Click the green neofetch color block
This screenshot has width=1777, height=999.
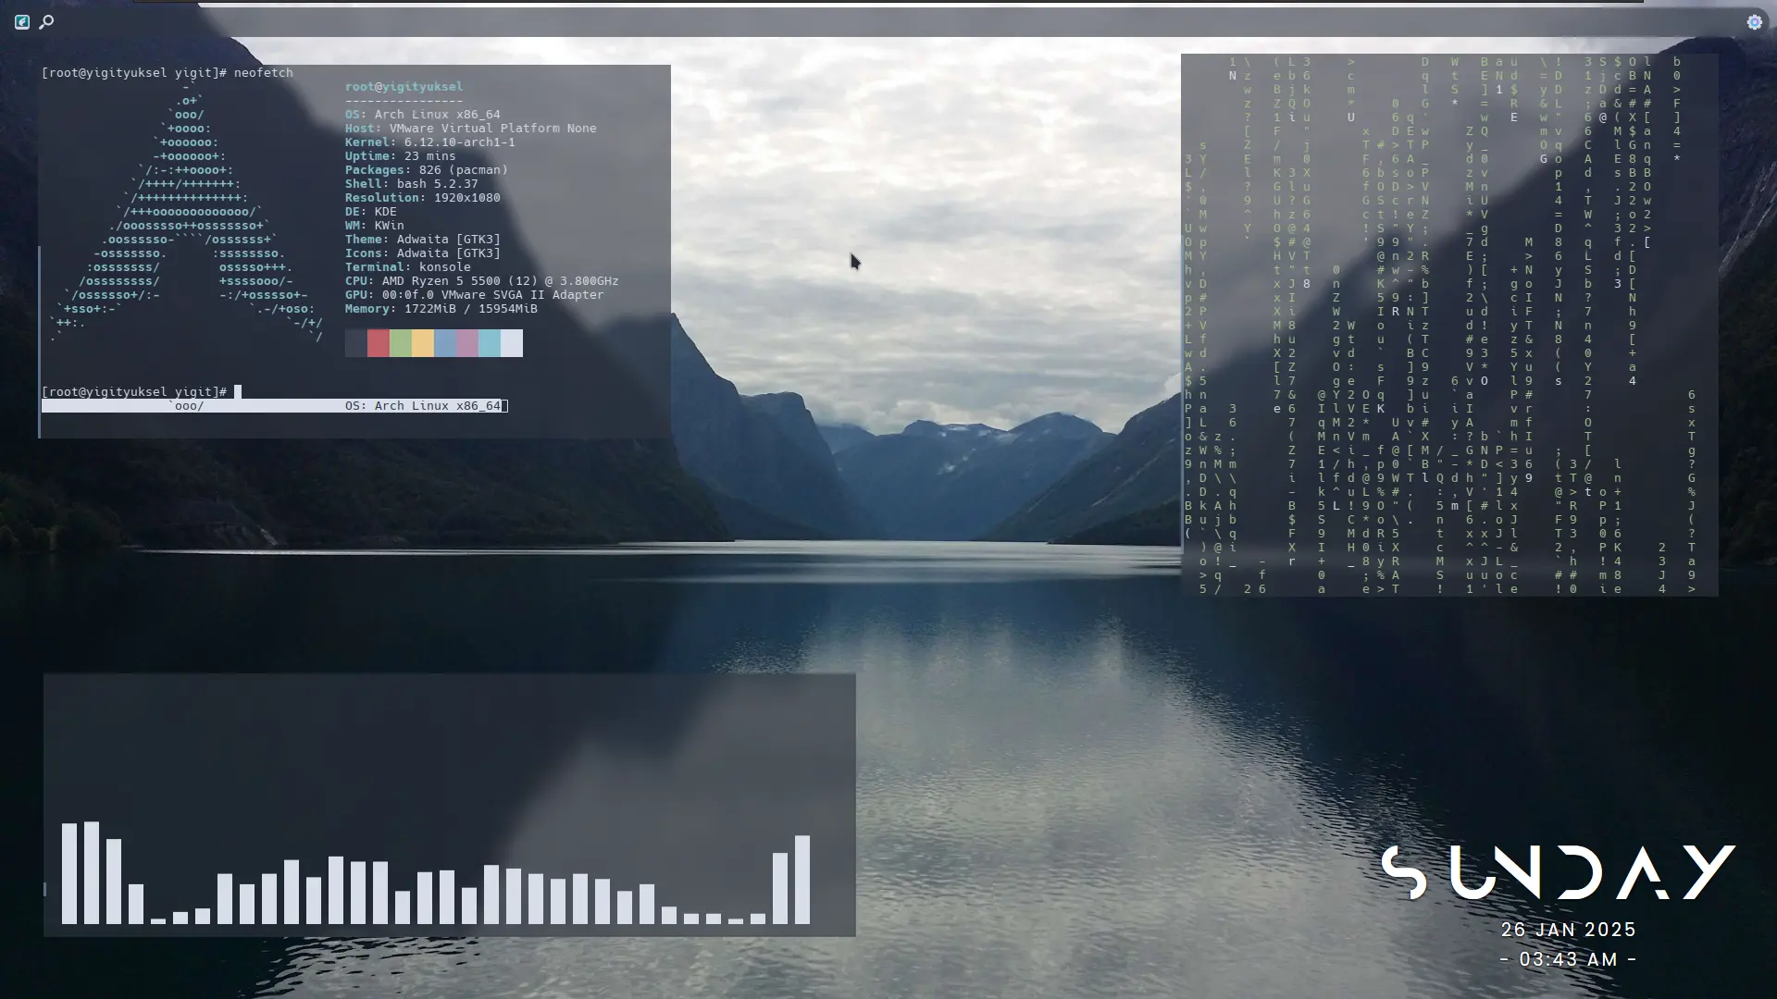401,343
